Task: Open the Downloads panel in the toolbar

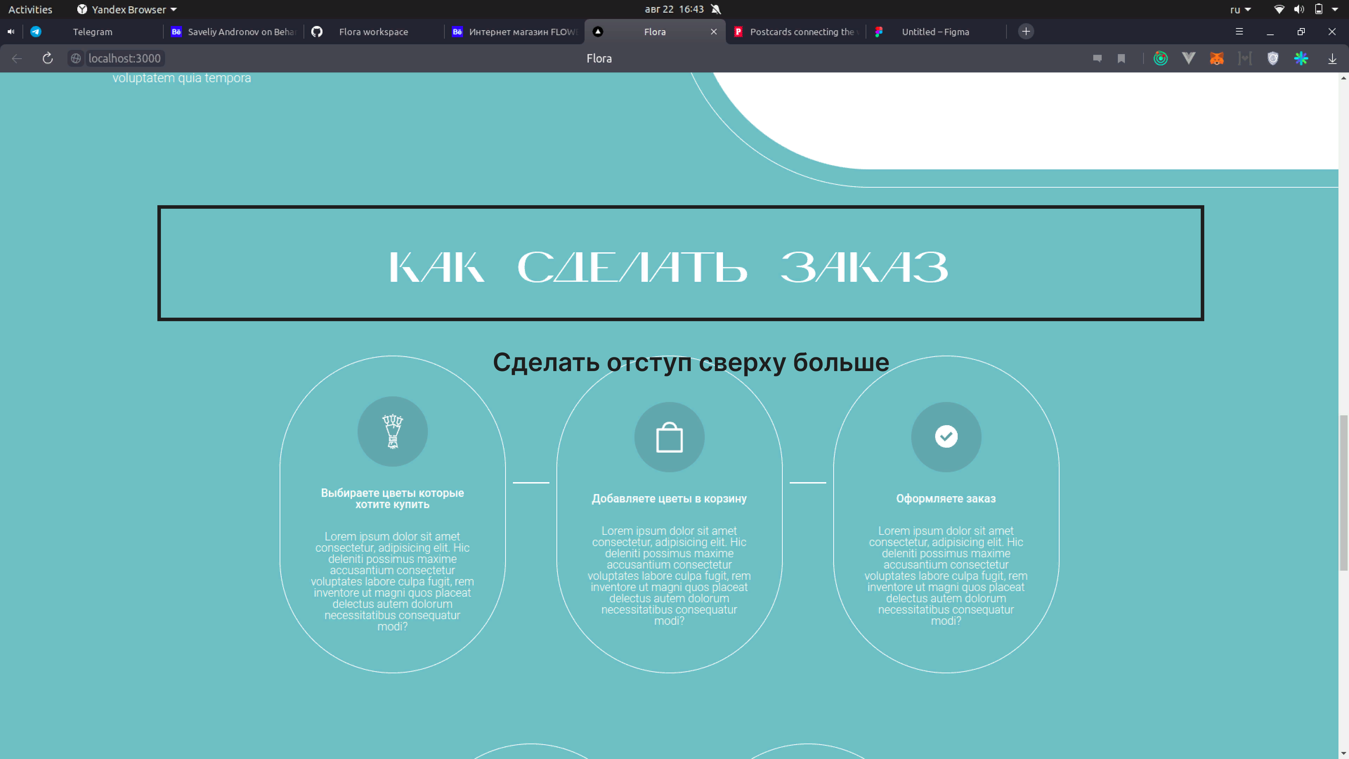Action: (1333, 58)
